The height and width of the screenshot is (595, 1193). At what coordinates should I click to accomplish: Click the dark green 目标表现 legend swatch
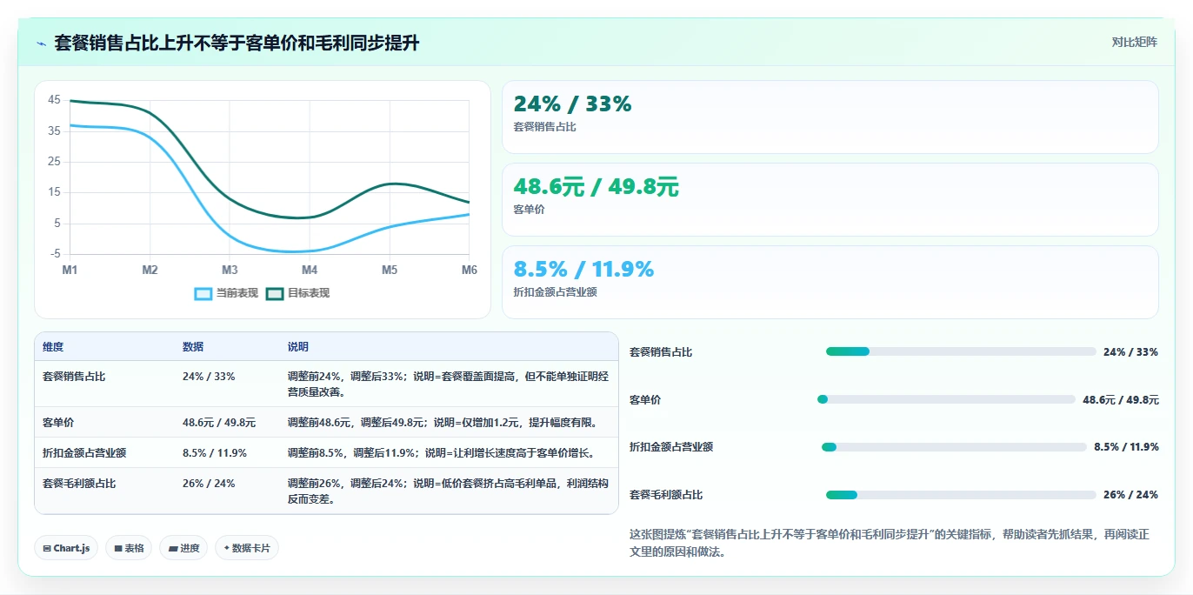tap(275, 293)
